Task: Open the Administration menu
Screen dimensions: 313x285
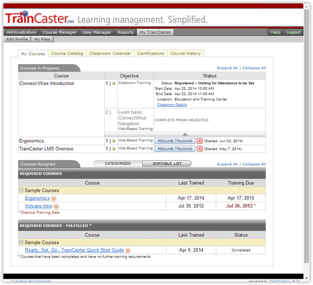Action: click(21, 32)
